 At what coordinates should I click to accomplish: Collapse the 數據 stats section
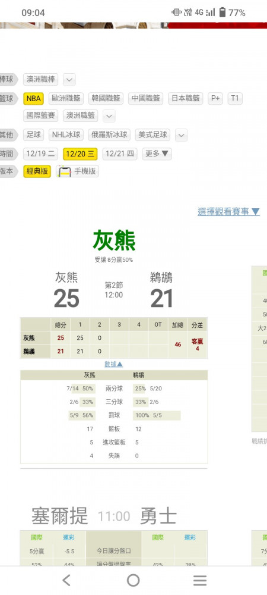114,364
